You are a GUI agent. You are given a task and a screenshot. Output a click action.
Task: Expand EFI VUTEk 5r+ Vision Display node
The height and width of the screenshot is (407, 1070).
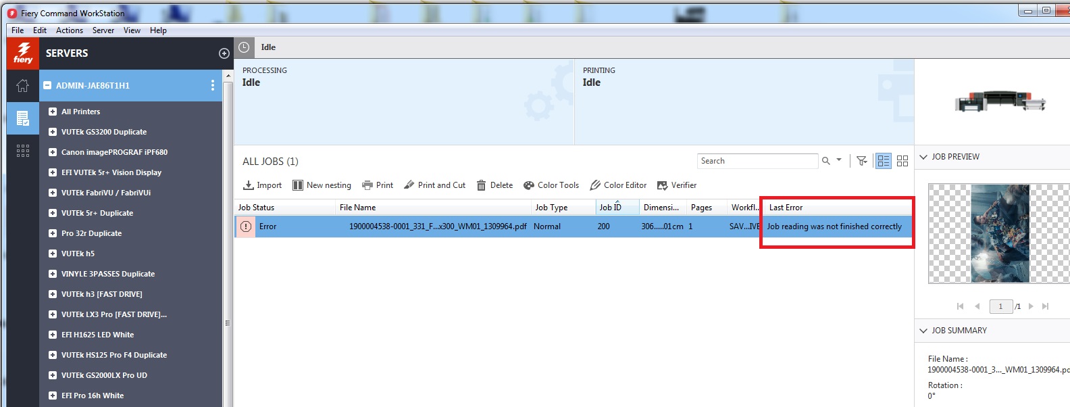(x=53, y=172)
